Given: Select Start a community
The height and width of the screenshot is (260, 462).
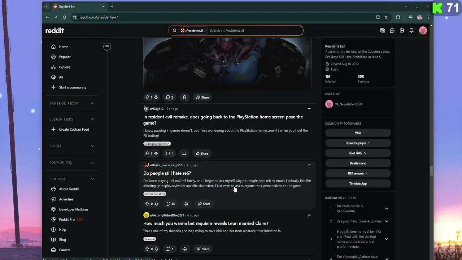Looking at the screenshot, I should (x=73, y=87).
